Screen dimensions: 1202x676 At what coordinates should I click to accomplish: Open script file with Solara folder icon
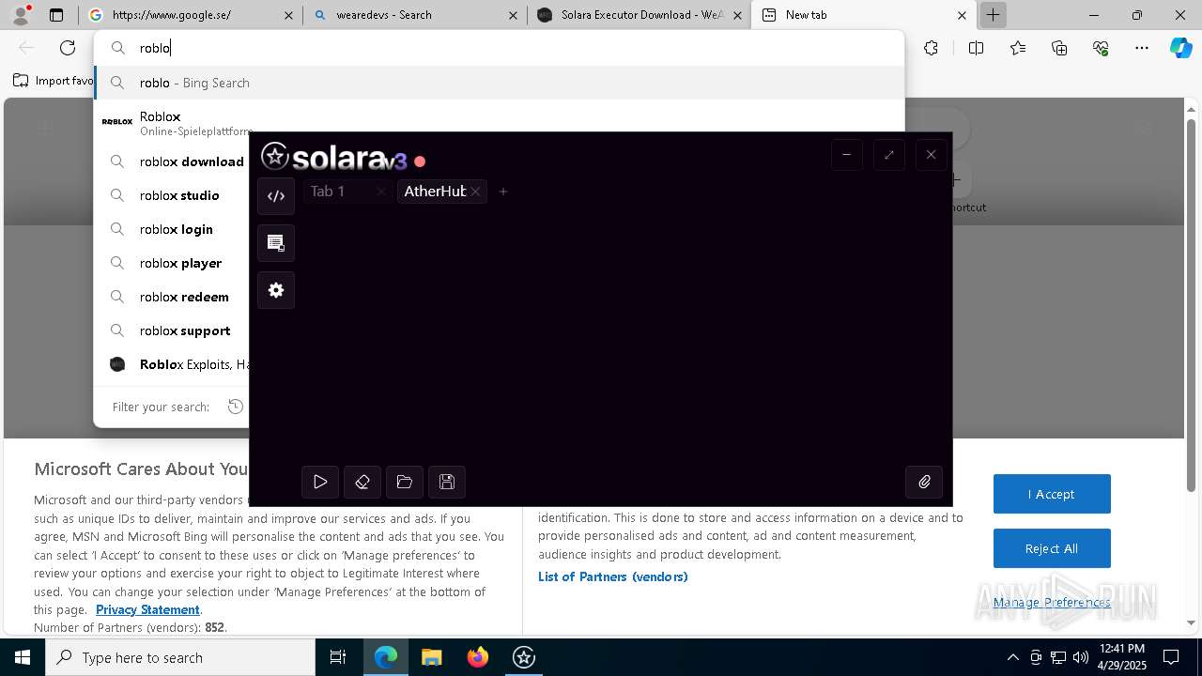click(405, 482)
